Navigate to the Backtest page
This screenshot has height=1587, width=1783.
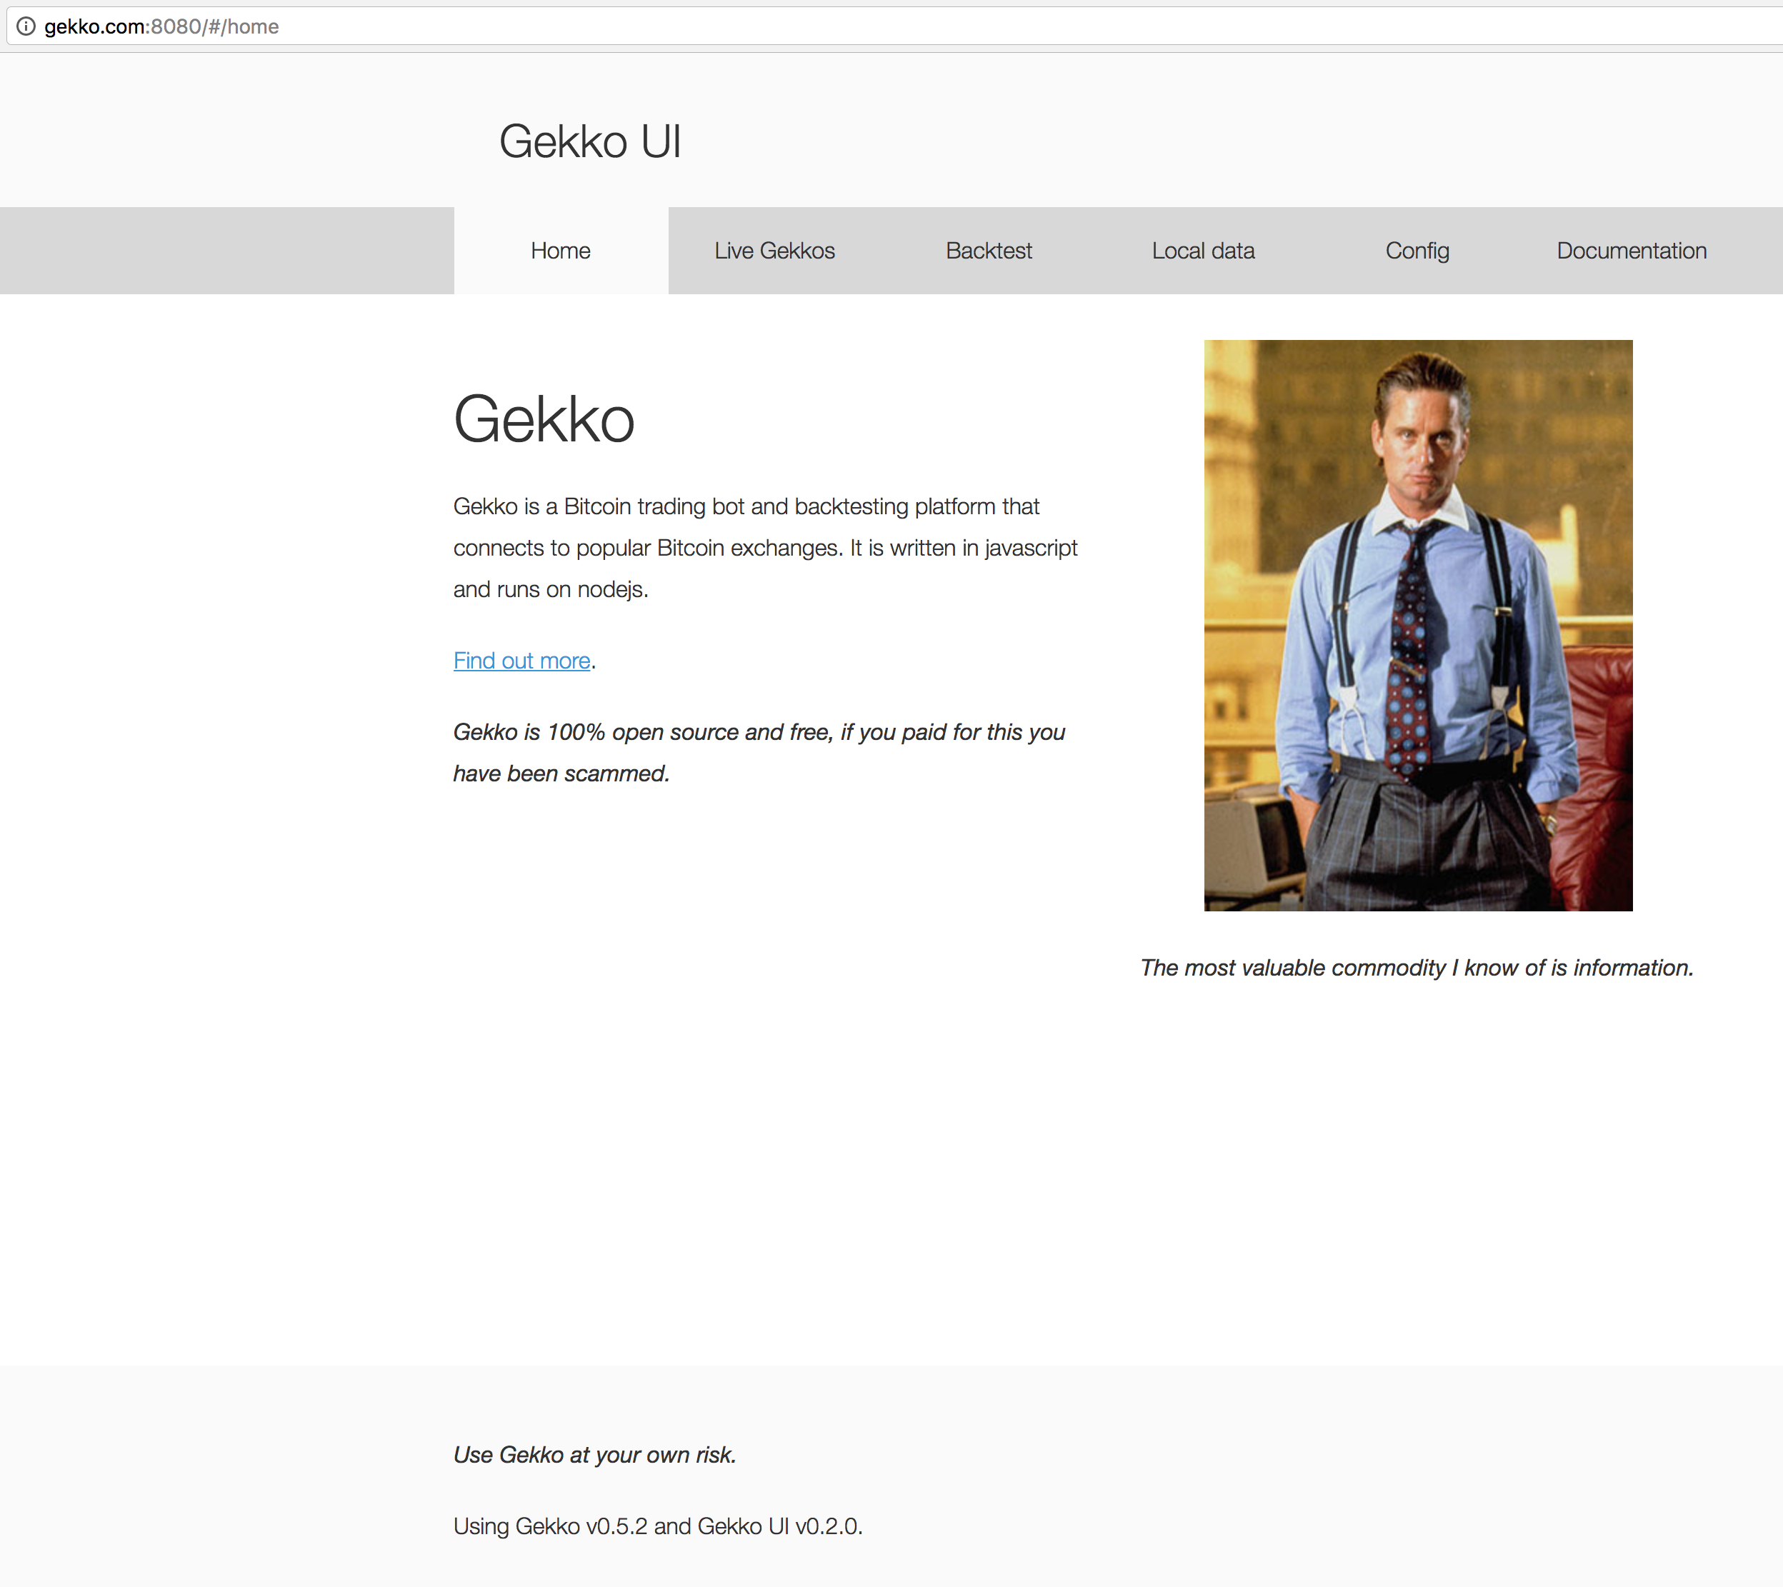coord(989,250)
